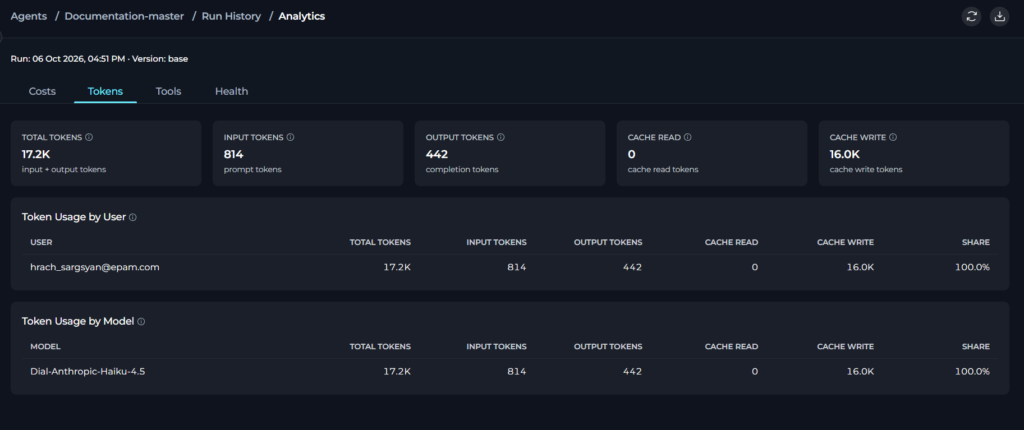The image size is (1024, 430).
Task: Click the run date and version text
Action: click(99, 59)
